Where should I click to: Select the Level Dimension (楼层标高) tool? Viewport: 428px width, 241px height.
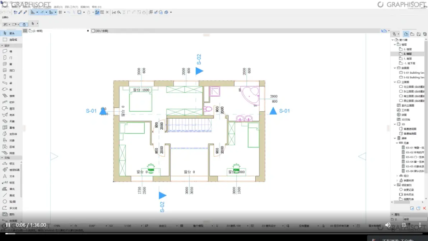click(x=10, y=170)
